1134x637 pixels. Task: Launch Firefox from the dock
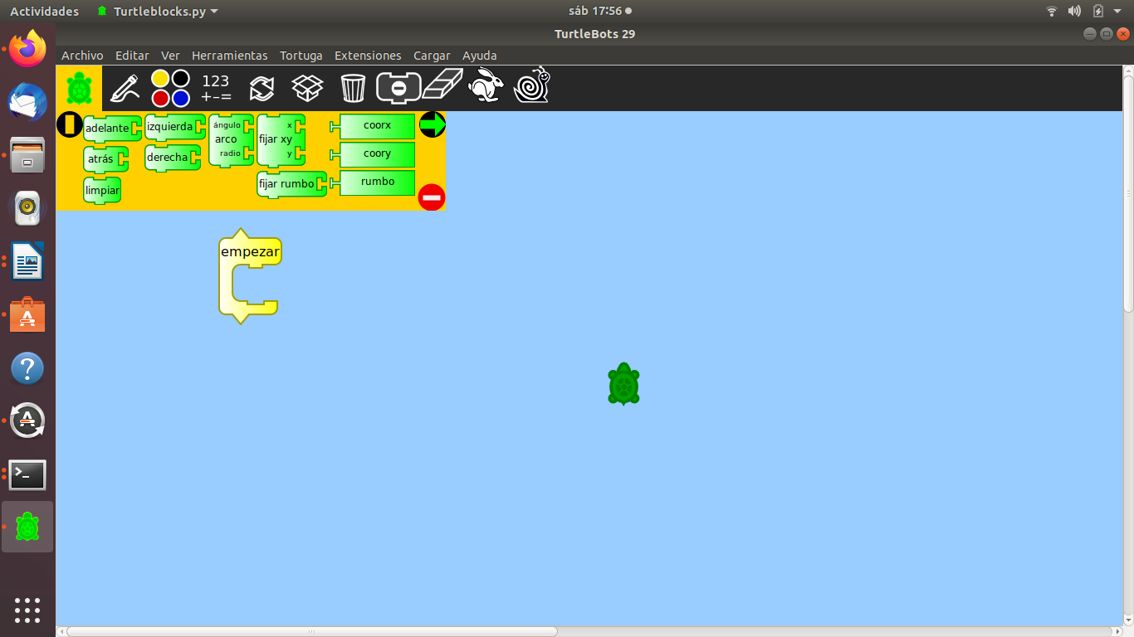(x=27, y=49)
